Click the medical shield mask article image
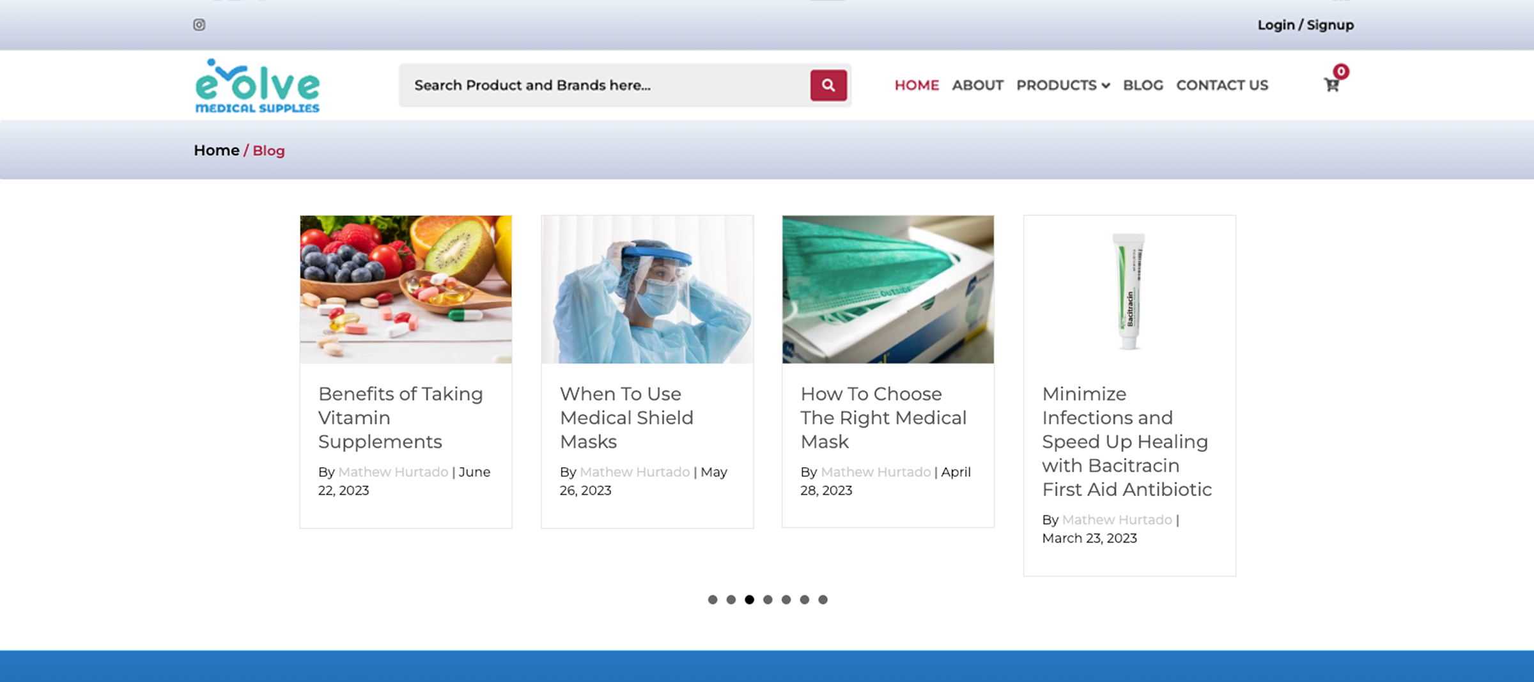 pos(646,288)
